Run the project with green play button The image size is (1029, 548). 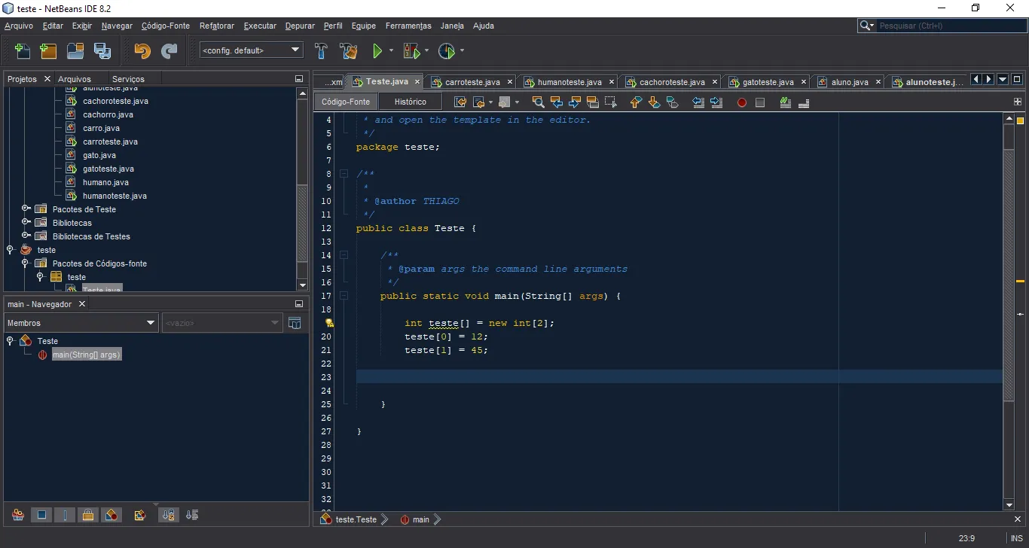[377, 51]
